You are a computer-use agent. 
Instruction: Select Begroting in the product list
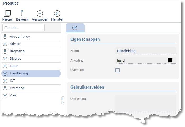pyautogui.click(x=17, y=51)
